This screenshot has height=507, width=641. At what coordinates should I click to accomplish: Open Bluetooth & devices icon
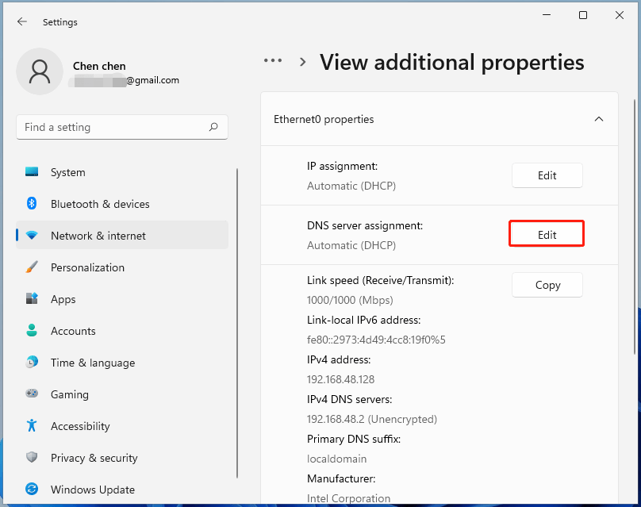(x=32, y=204)
